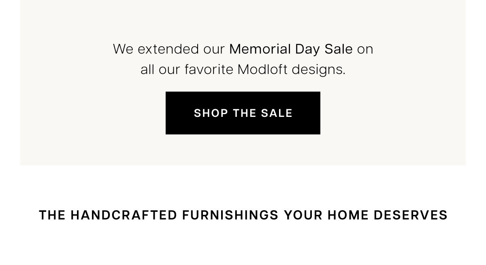The height and width of the screenshot is (265, 486).
Task: Click the word DESERVES in the heading
Action: coord(411,215)
